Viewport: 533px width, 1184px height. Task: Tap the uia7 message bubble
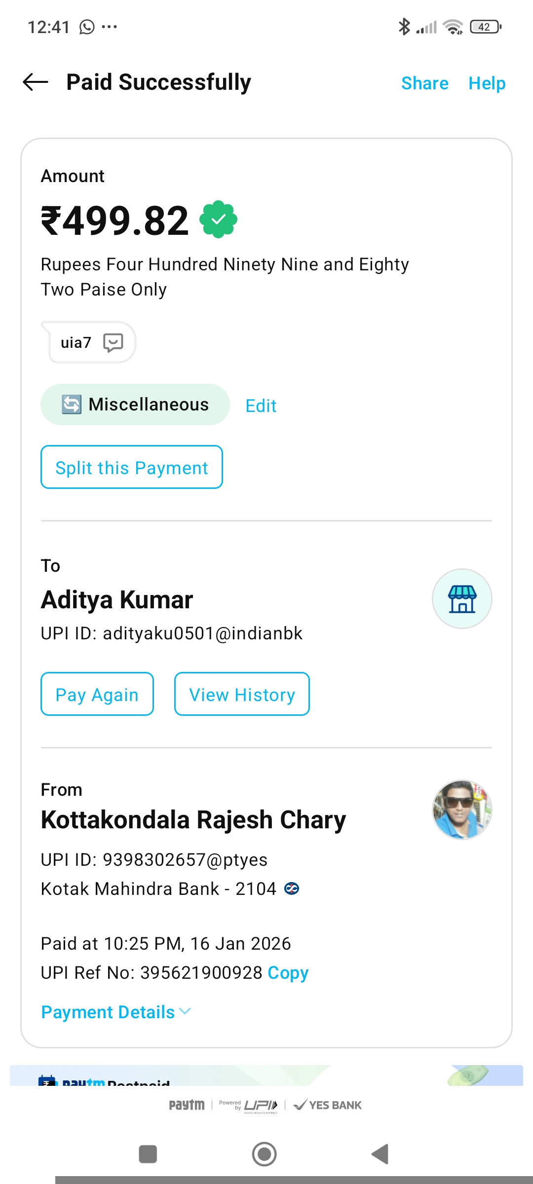pos(89,342)
